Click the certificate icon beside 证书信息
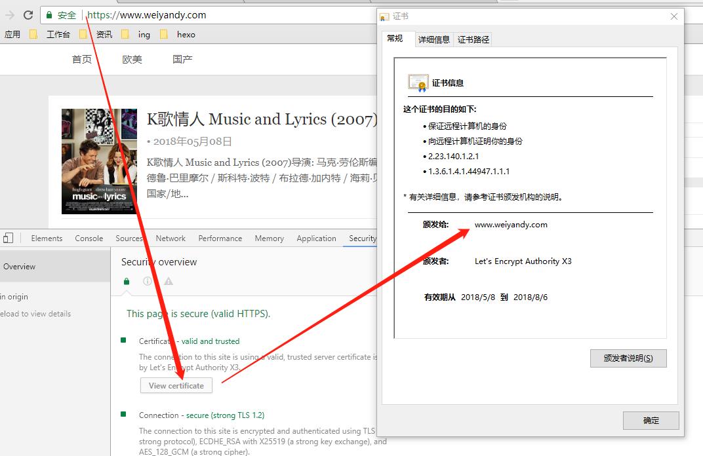Image resolution: width=703 pixels, height=456 pixels. [418, 83]
